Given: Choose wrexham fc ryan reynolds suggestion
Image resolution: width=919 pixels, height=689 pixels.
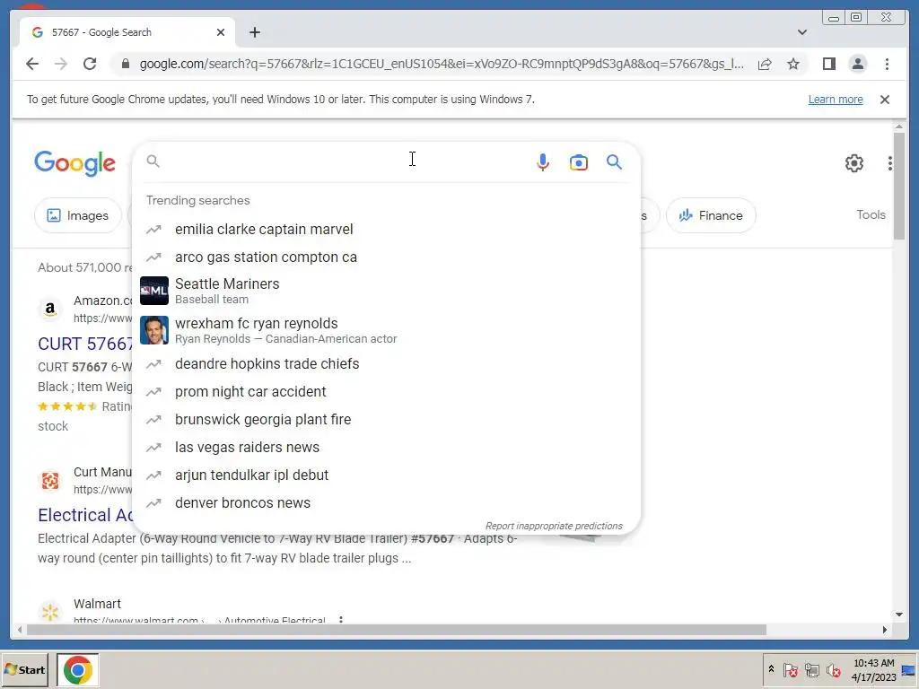Looking at the screenshot, I should click(x=386, y=330).
